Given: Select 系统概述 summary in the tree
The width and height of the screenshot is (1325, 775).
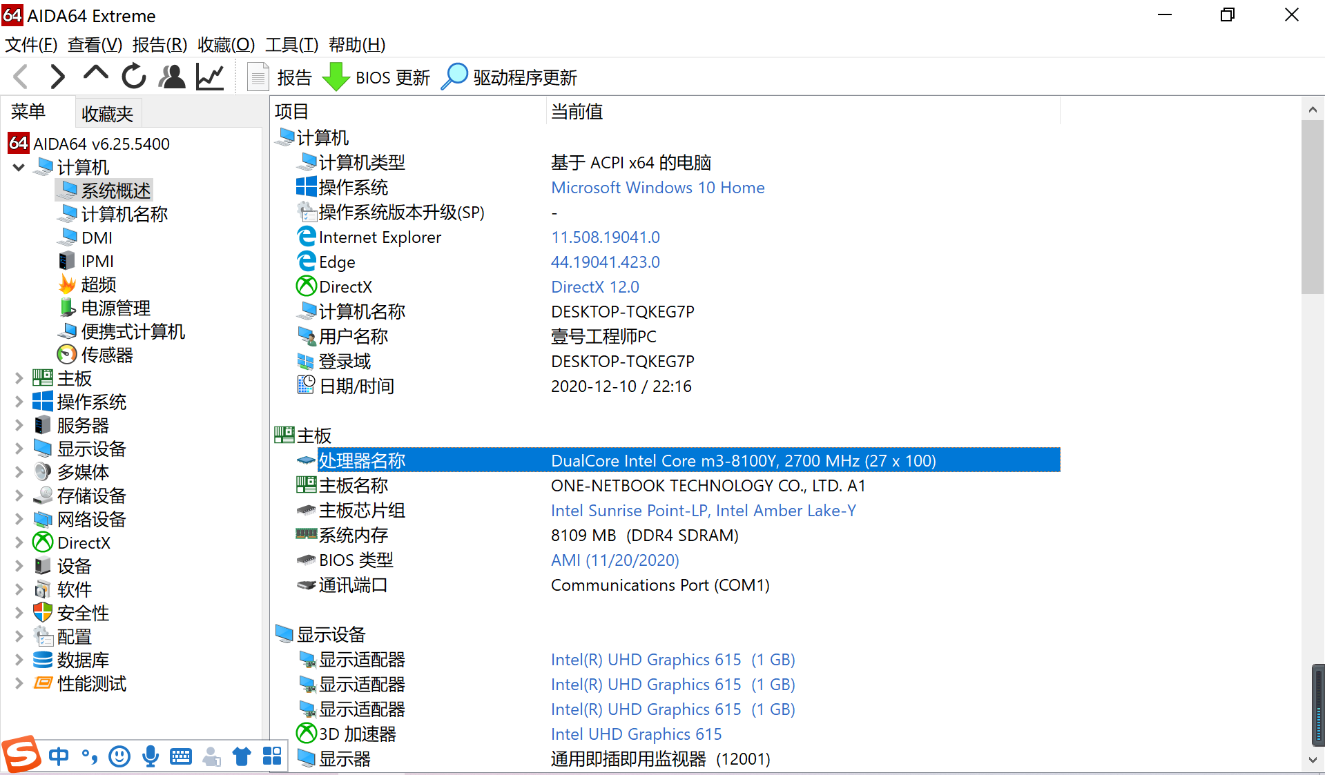Looking at the screenshot, I should pyautogui.click(x=104, y=190).
